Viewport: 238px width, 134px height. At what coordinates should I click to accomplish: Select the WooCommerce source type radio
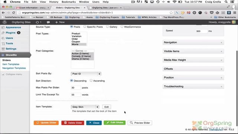122,26
